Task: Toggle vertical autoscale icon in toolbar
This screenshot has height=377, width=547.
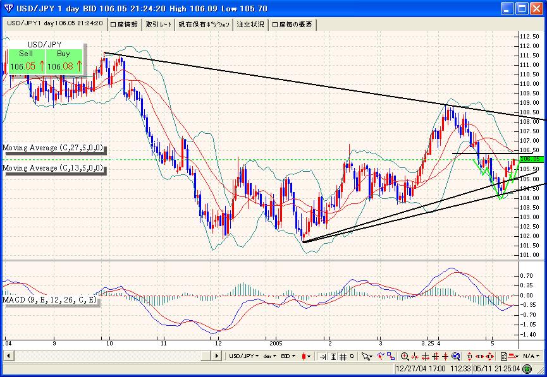Action: (x=333, y=356)
